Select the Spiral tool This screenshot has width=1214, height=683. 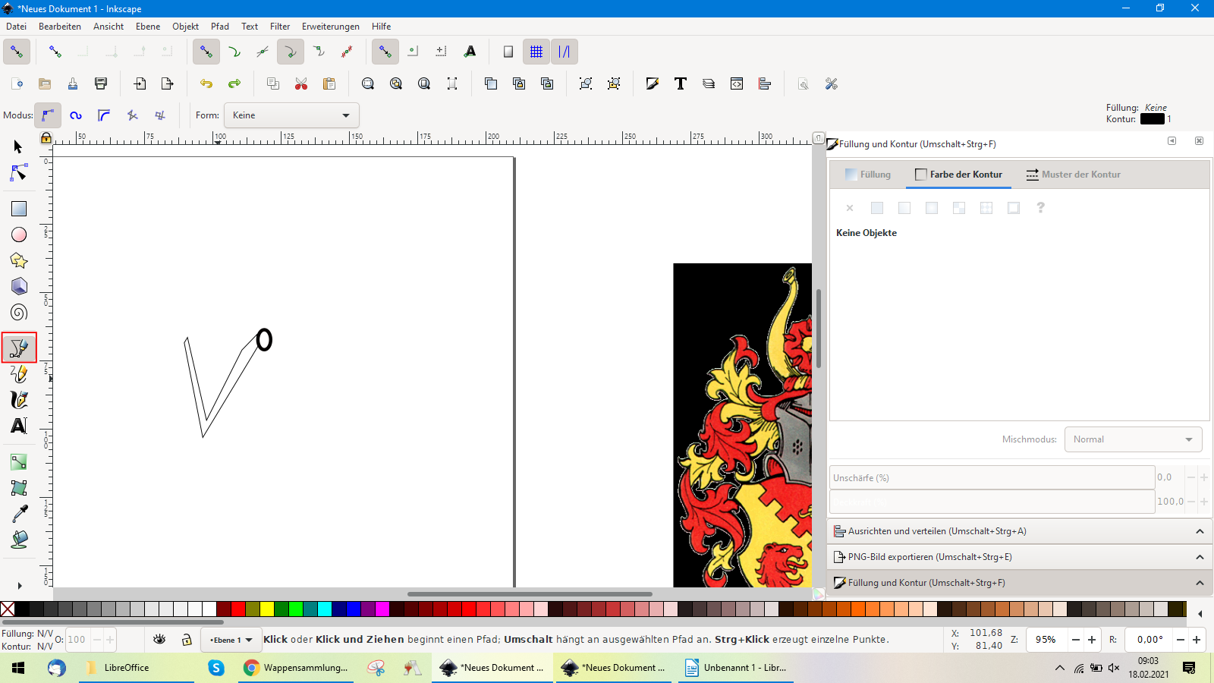click(19, 313)
